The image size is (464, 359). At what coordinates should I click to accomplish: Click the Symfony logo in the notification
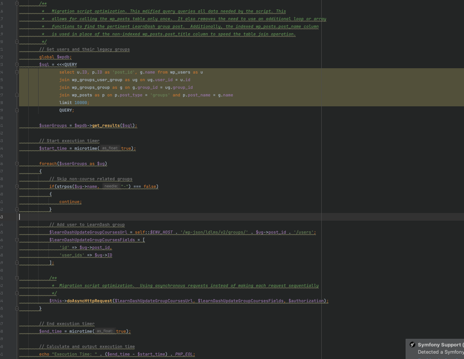coord(412,345)
